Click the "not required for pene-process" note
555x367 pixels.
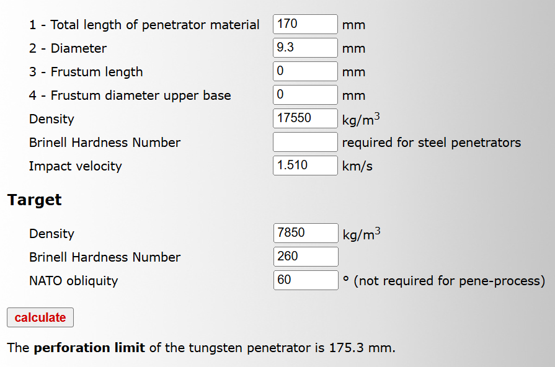pos(449,281)
